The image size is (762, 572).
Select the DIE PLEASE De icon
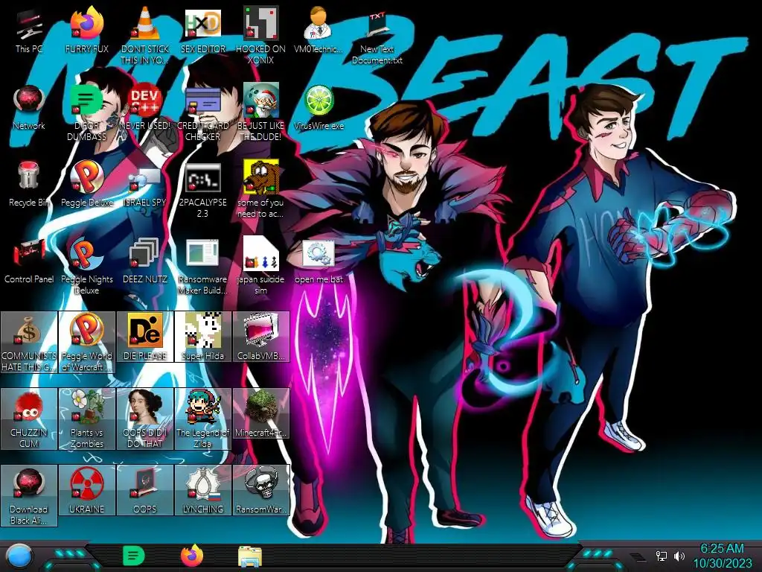(x=145, y=337)
